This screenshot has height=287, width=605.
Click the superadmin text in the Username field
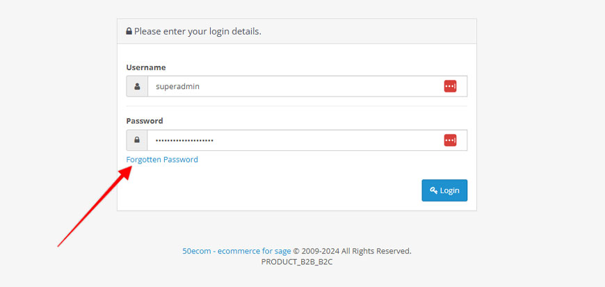177,87
